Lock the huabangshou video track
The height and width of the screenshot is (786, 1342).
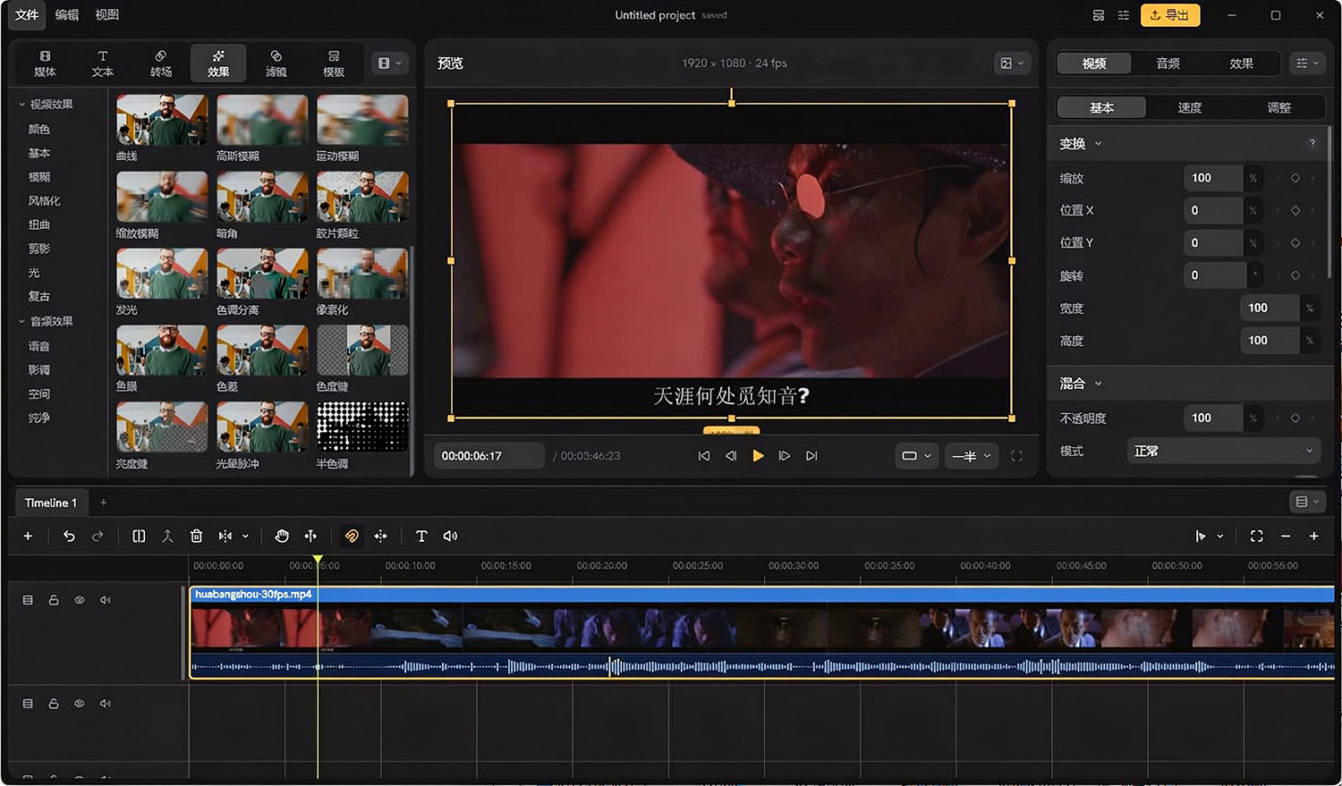tap(54, 600)
